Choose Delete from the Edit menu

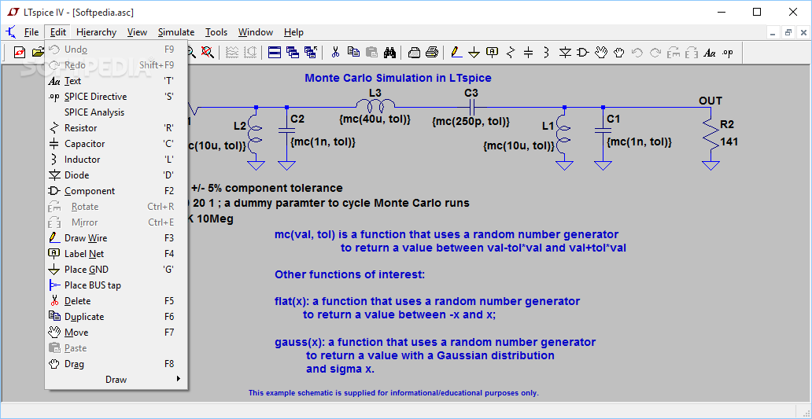[116, 301]
